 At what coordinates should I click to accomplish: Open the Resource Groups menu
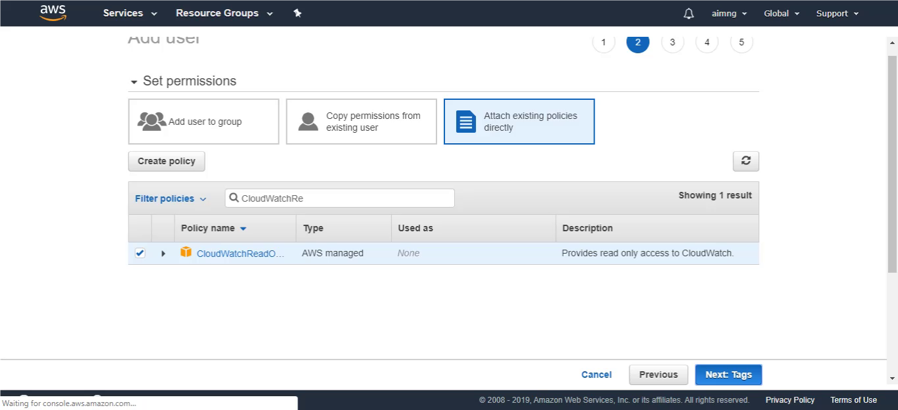[224, 13]
